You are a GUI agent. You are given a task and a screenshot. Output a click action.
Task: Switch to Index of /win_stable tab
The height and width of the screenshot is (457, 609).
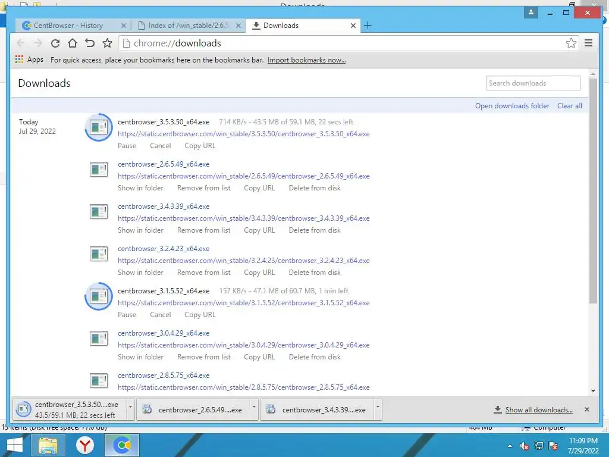[189, 26]
